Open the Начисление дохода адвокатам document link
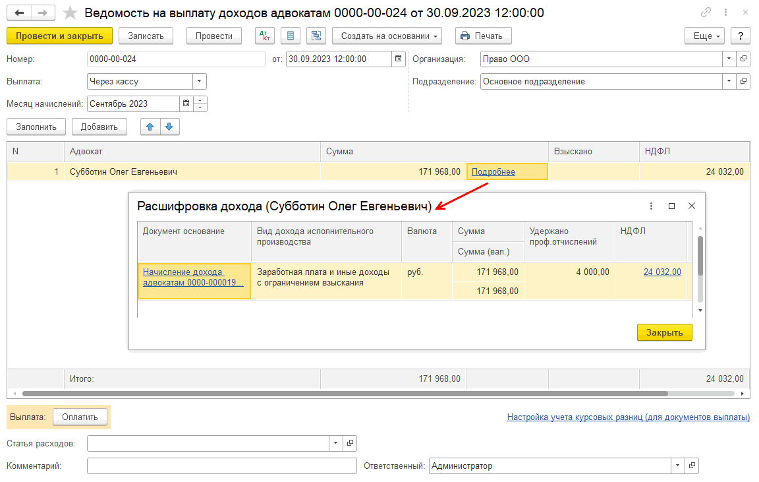The width and height of the screenshot is (759, 482). click(192, 277)
